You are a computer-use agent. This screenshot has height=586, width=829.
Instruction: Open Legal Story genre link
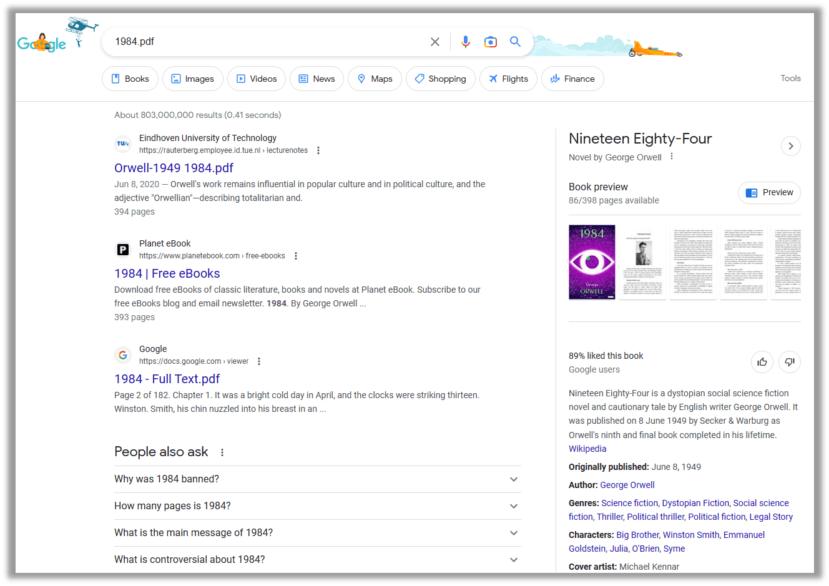pos(771,517)
